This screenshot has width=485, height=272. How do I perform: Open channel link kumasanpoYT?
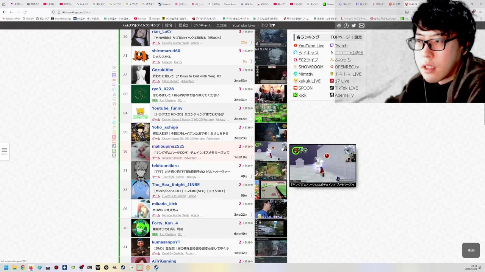pyautogui.click(x=166, y=242)
